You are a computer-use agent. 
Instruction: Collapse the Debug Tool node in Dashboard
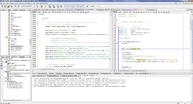[4, 78]
